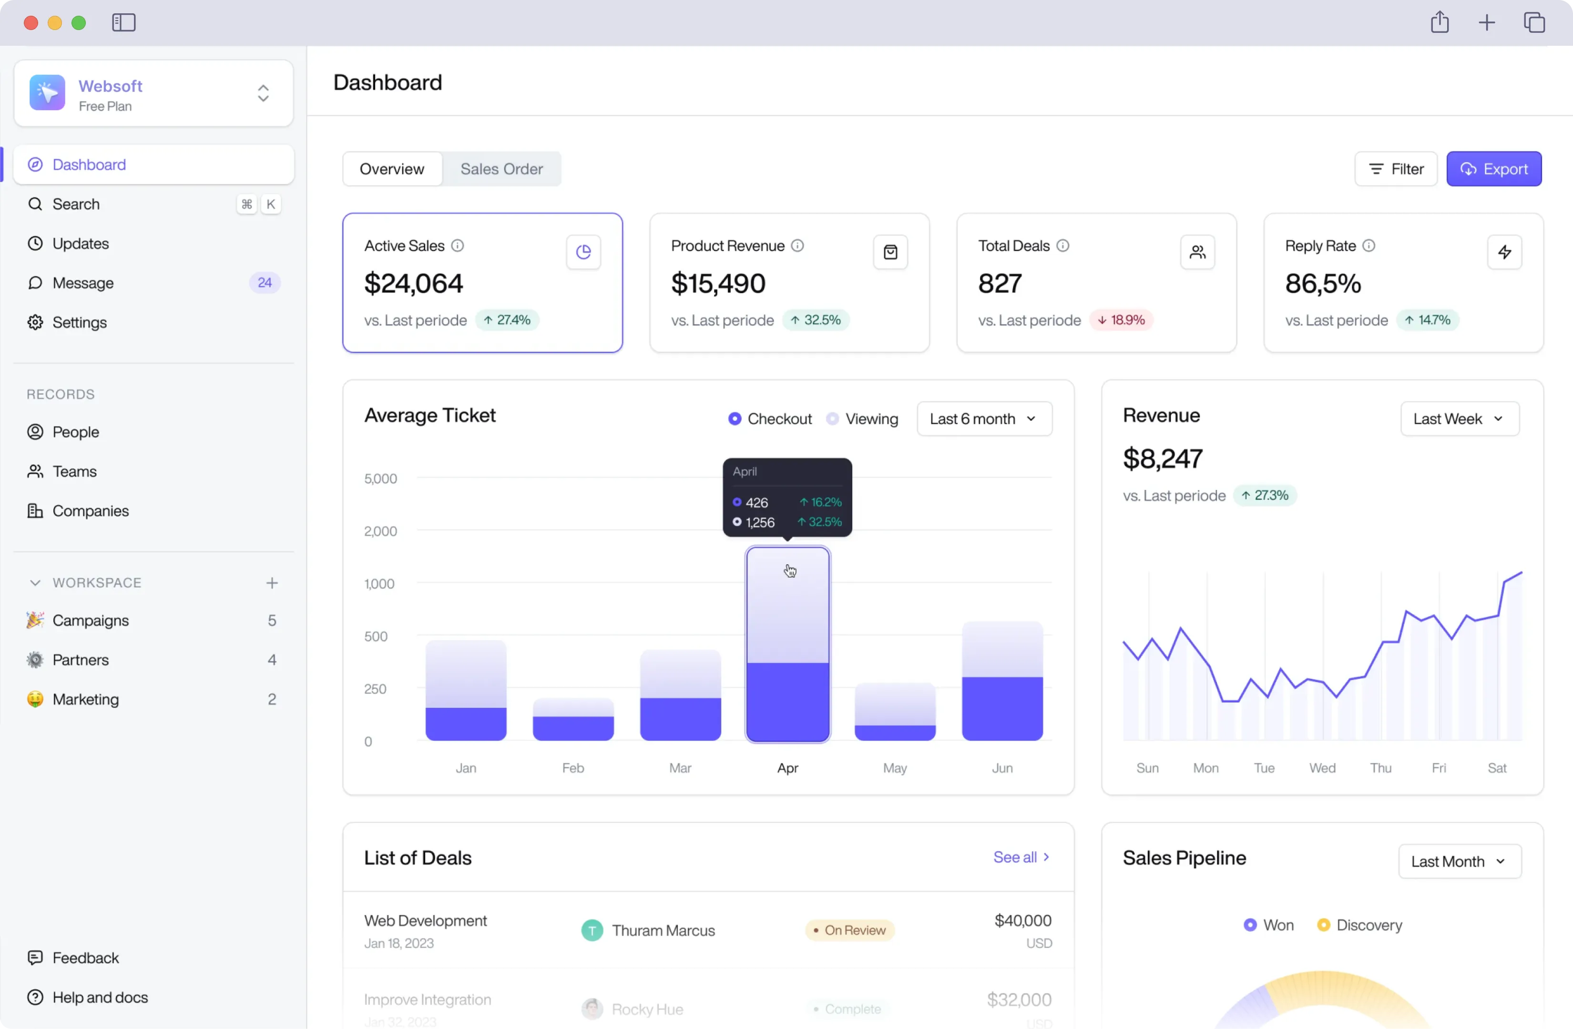Click the shopping bag icon on Product Revenue card
This screenshot has height=1029, width=1573.
(890, 252)
